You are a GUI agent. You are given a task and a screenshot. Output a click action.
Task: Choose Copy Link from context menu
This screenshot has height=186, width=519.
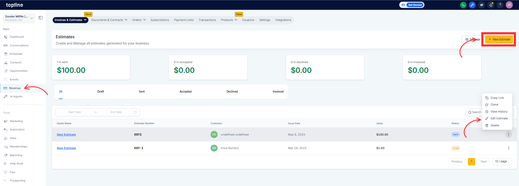point(497,98)
